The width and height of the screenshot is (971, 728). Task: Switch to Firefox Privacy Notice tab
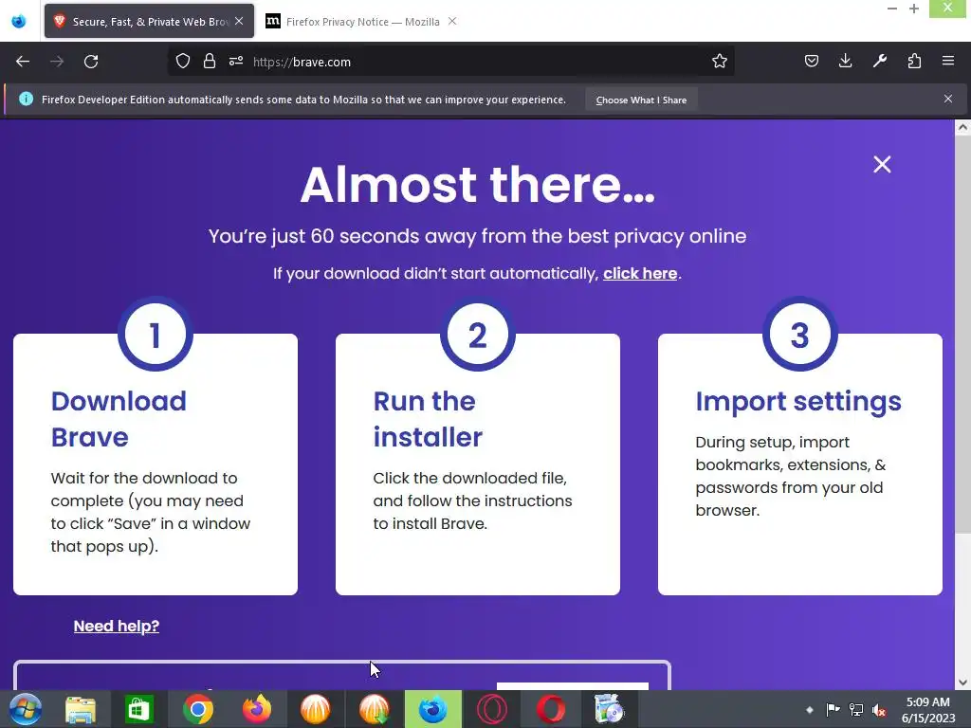click(362, 22)
